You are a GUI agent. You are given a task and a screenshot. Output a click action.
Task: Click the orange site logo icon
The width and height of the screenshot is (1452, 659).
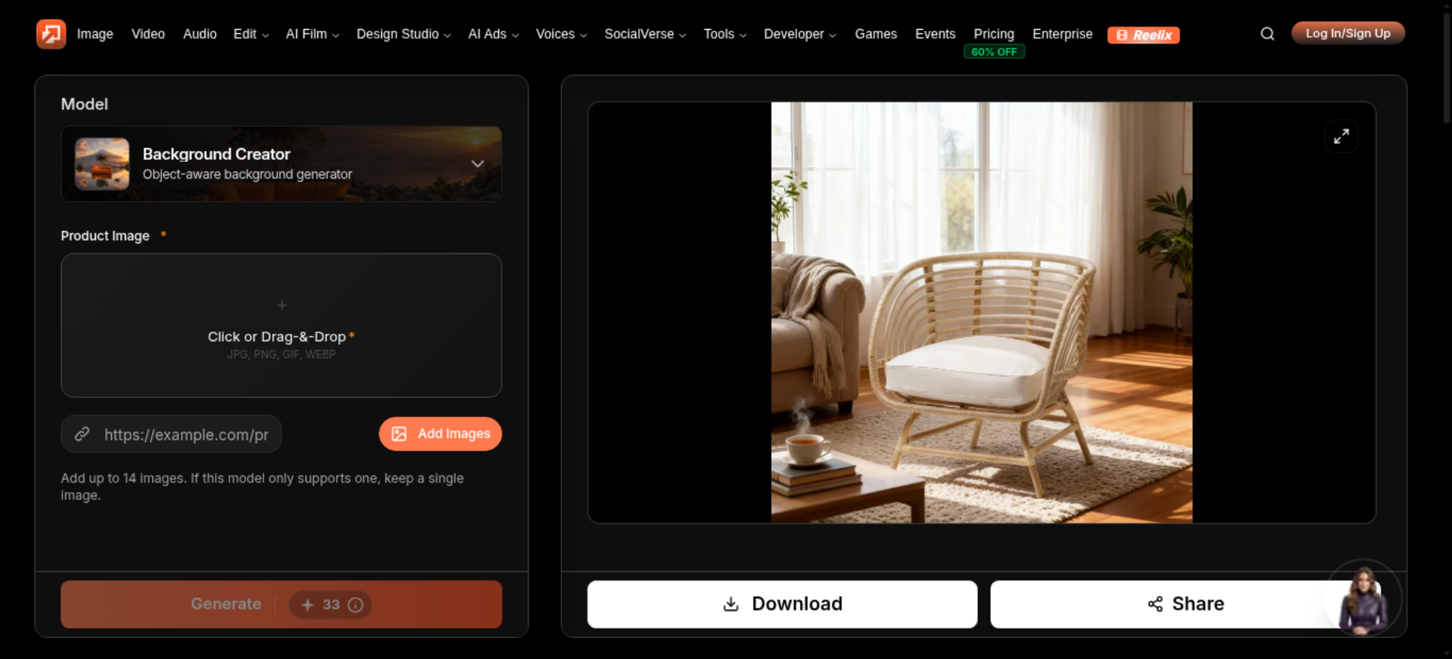click(51, 34)
